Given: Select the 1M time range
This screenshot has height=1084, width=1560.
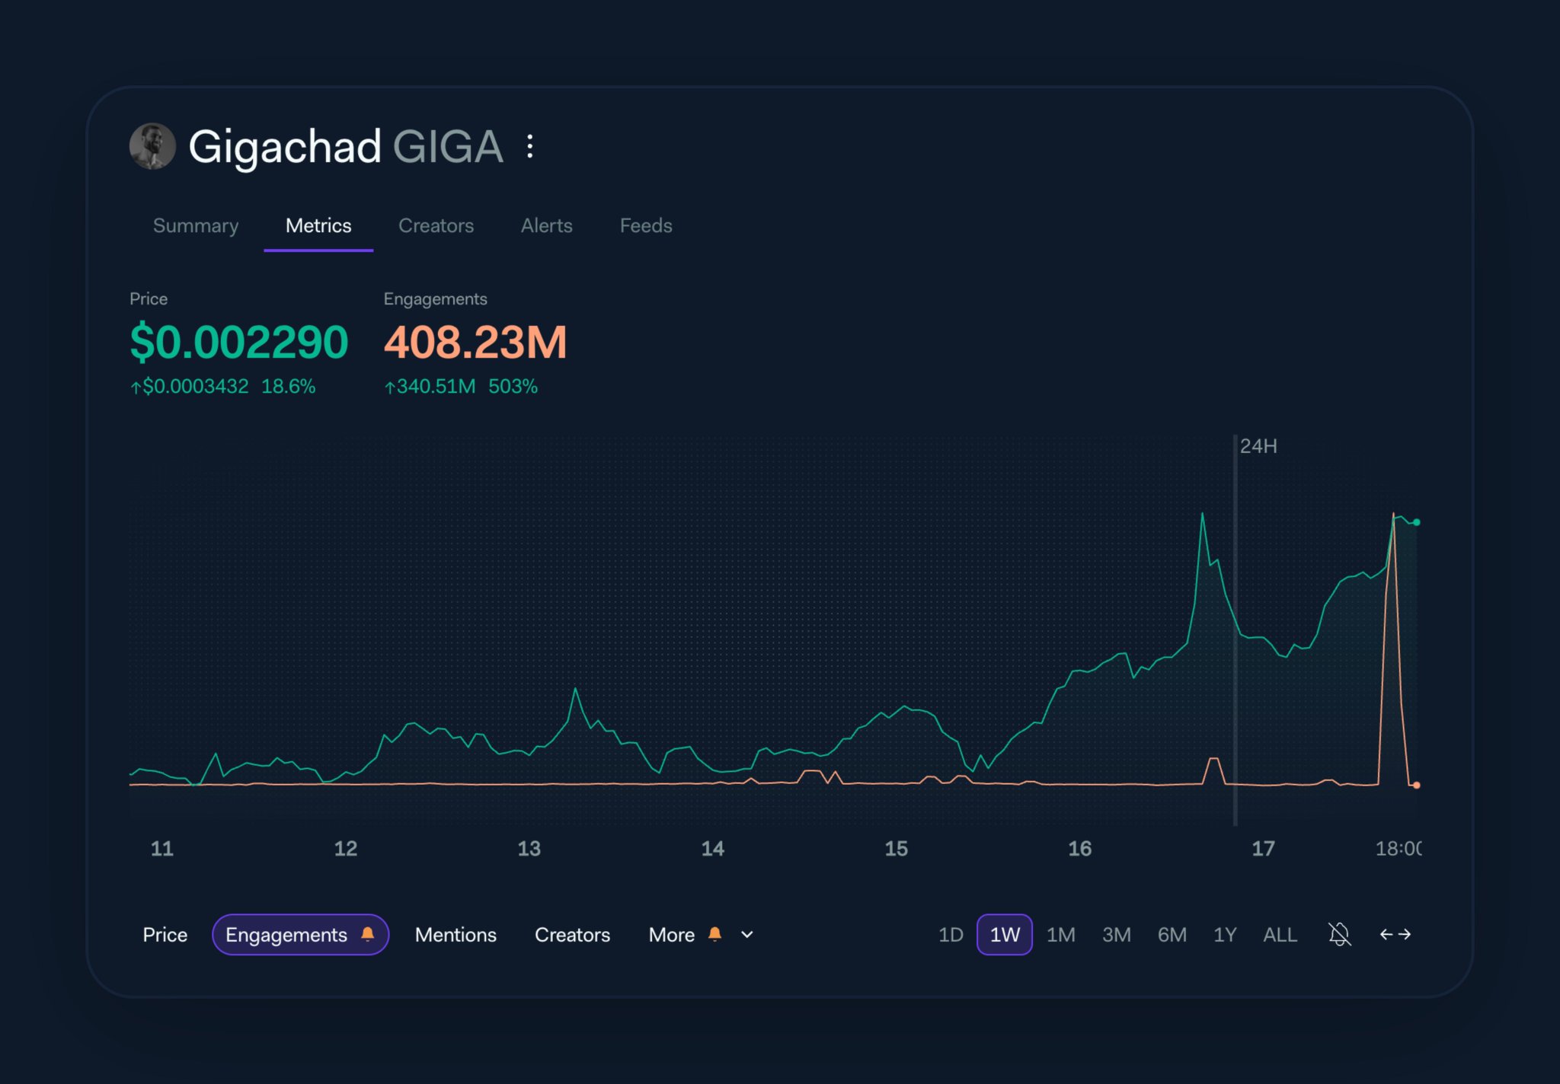Looking at the screenshot, I should coord(1060,935).
